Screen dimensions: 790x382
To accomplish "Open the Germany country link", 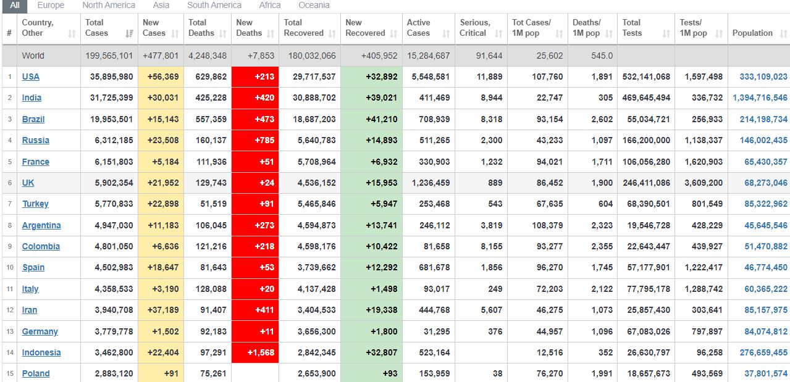I will [40, 331].
